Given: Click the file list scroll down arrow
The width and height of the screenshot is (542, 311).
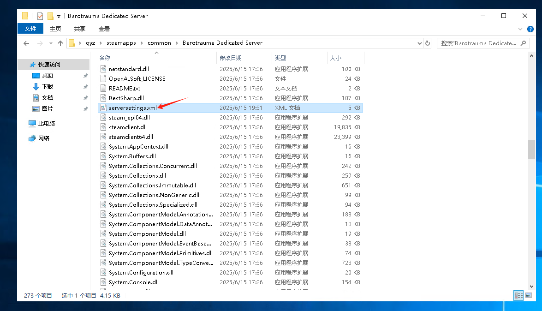Looking at the screenshot, I should [532, 287].
